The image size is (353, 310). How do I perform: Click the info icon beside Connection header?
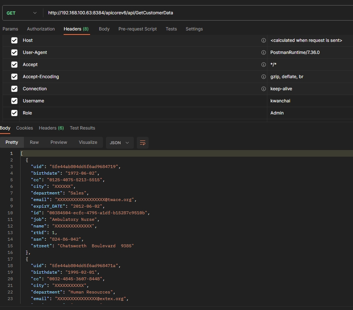click(x=263, y=89)
